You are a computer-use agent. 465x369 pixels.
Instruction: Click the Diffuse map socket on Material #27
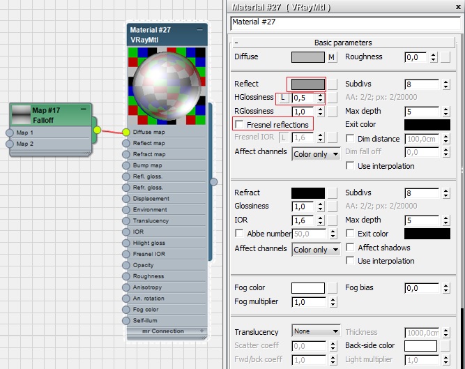[x=126, y=132]
